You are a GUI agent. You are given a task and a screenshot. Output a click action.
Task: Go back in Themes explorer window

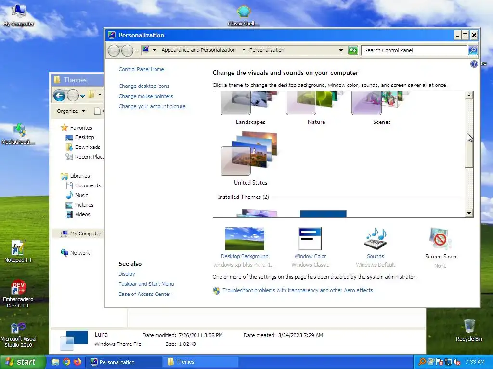(59, 96)
